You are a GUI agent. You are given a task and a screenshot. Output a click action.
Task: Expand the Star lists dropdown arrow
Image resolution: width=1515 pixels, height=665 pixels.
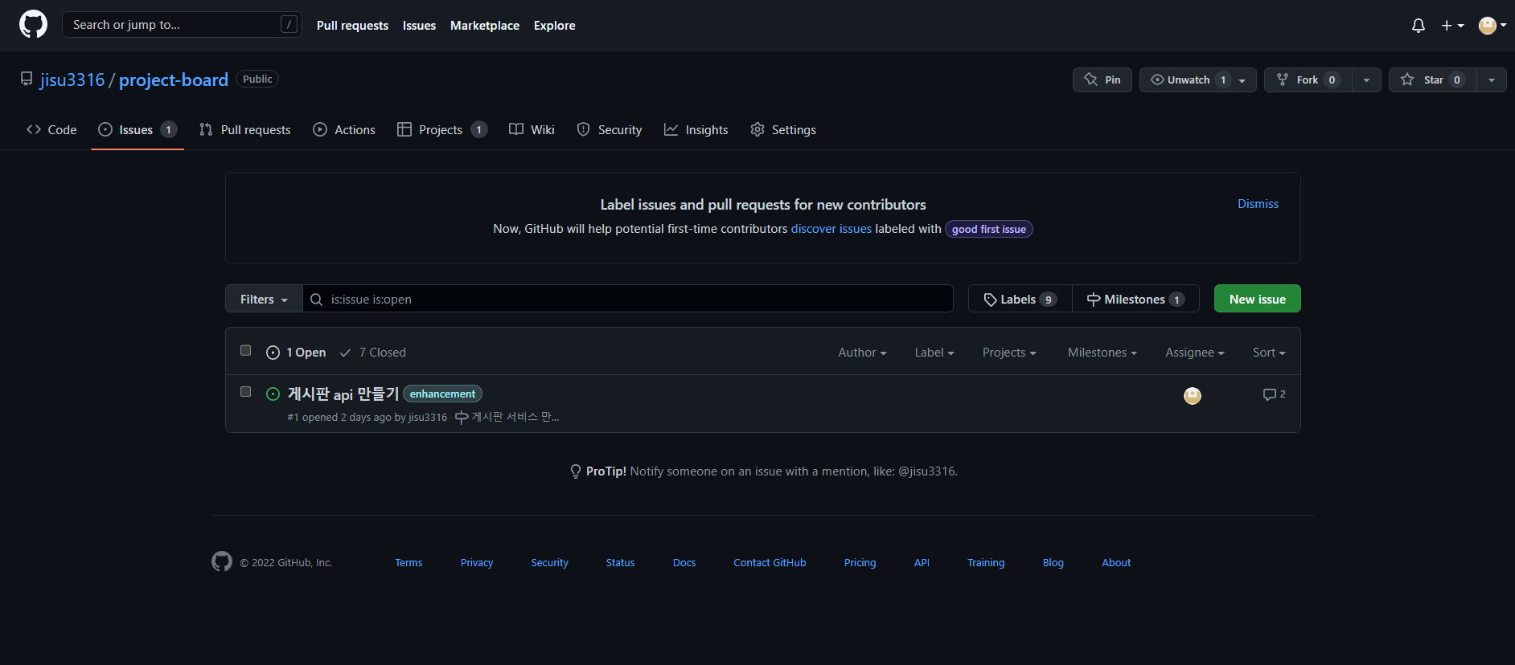click(1492, 80)
